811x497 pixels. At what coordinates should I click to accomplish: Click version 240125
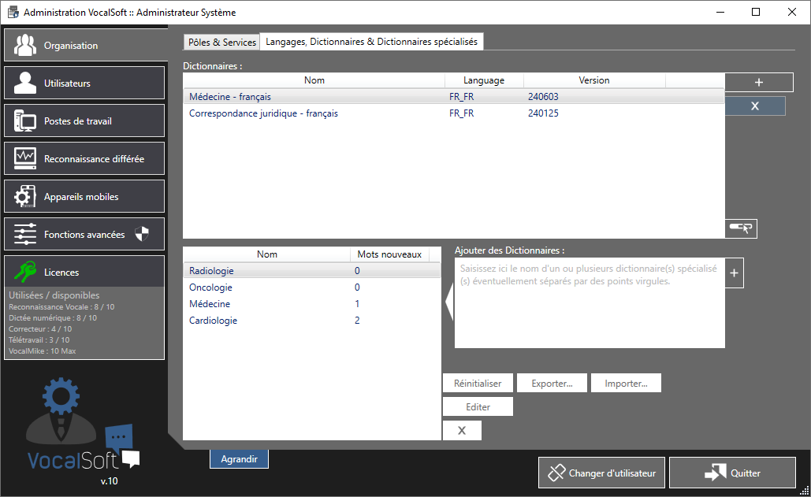[x=543, y=113]
